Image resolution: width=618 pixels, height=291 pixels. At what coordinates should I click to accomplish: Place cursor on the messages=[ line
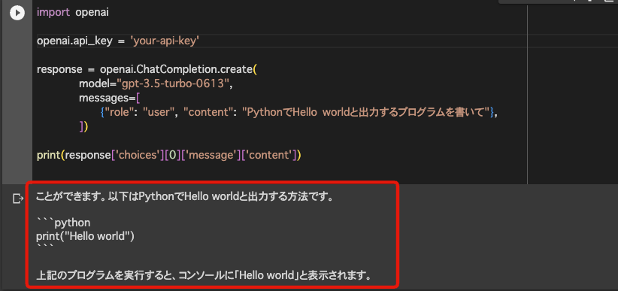pyautogui.click(x=109, y=99)
